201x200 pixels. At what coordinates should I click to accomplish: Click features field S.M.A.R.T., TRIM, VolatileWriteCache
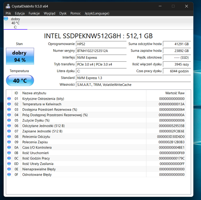coord(133,85)
